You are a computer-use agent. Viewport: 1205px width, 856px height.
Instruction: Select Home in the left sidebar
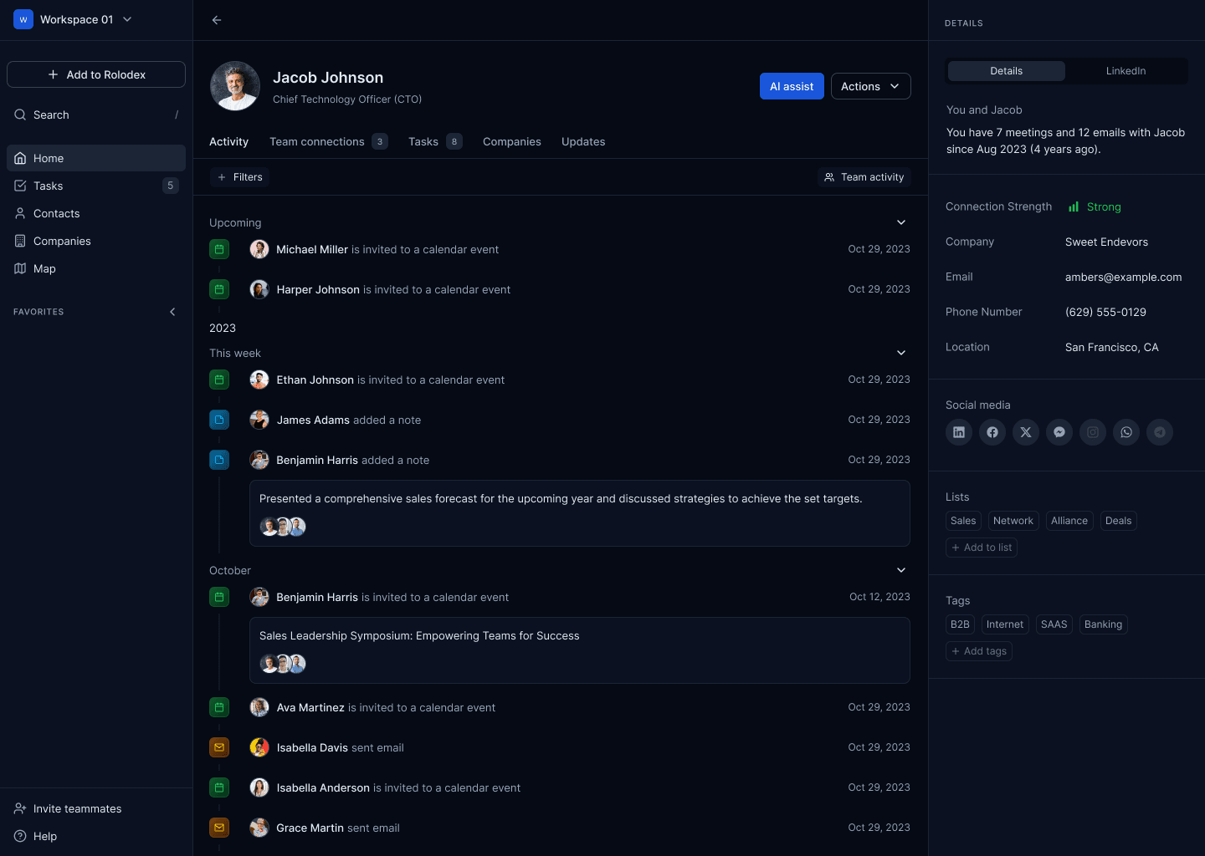48,158
